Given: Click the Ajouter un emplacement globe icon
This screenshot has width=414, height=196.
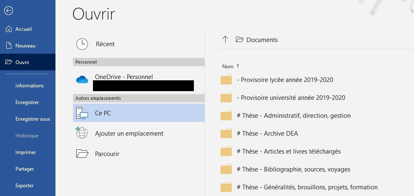Looking at the screenshot, I should click(x=82, y=134).
